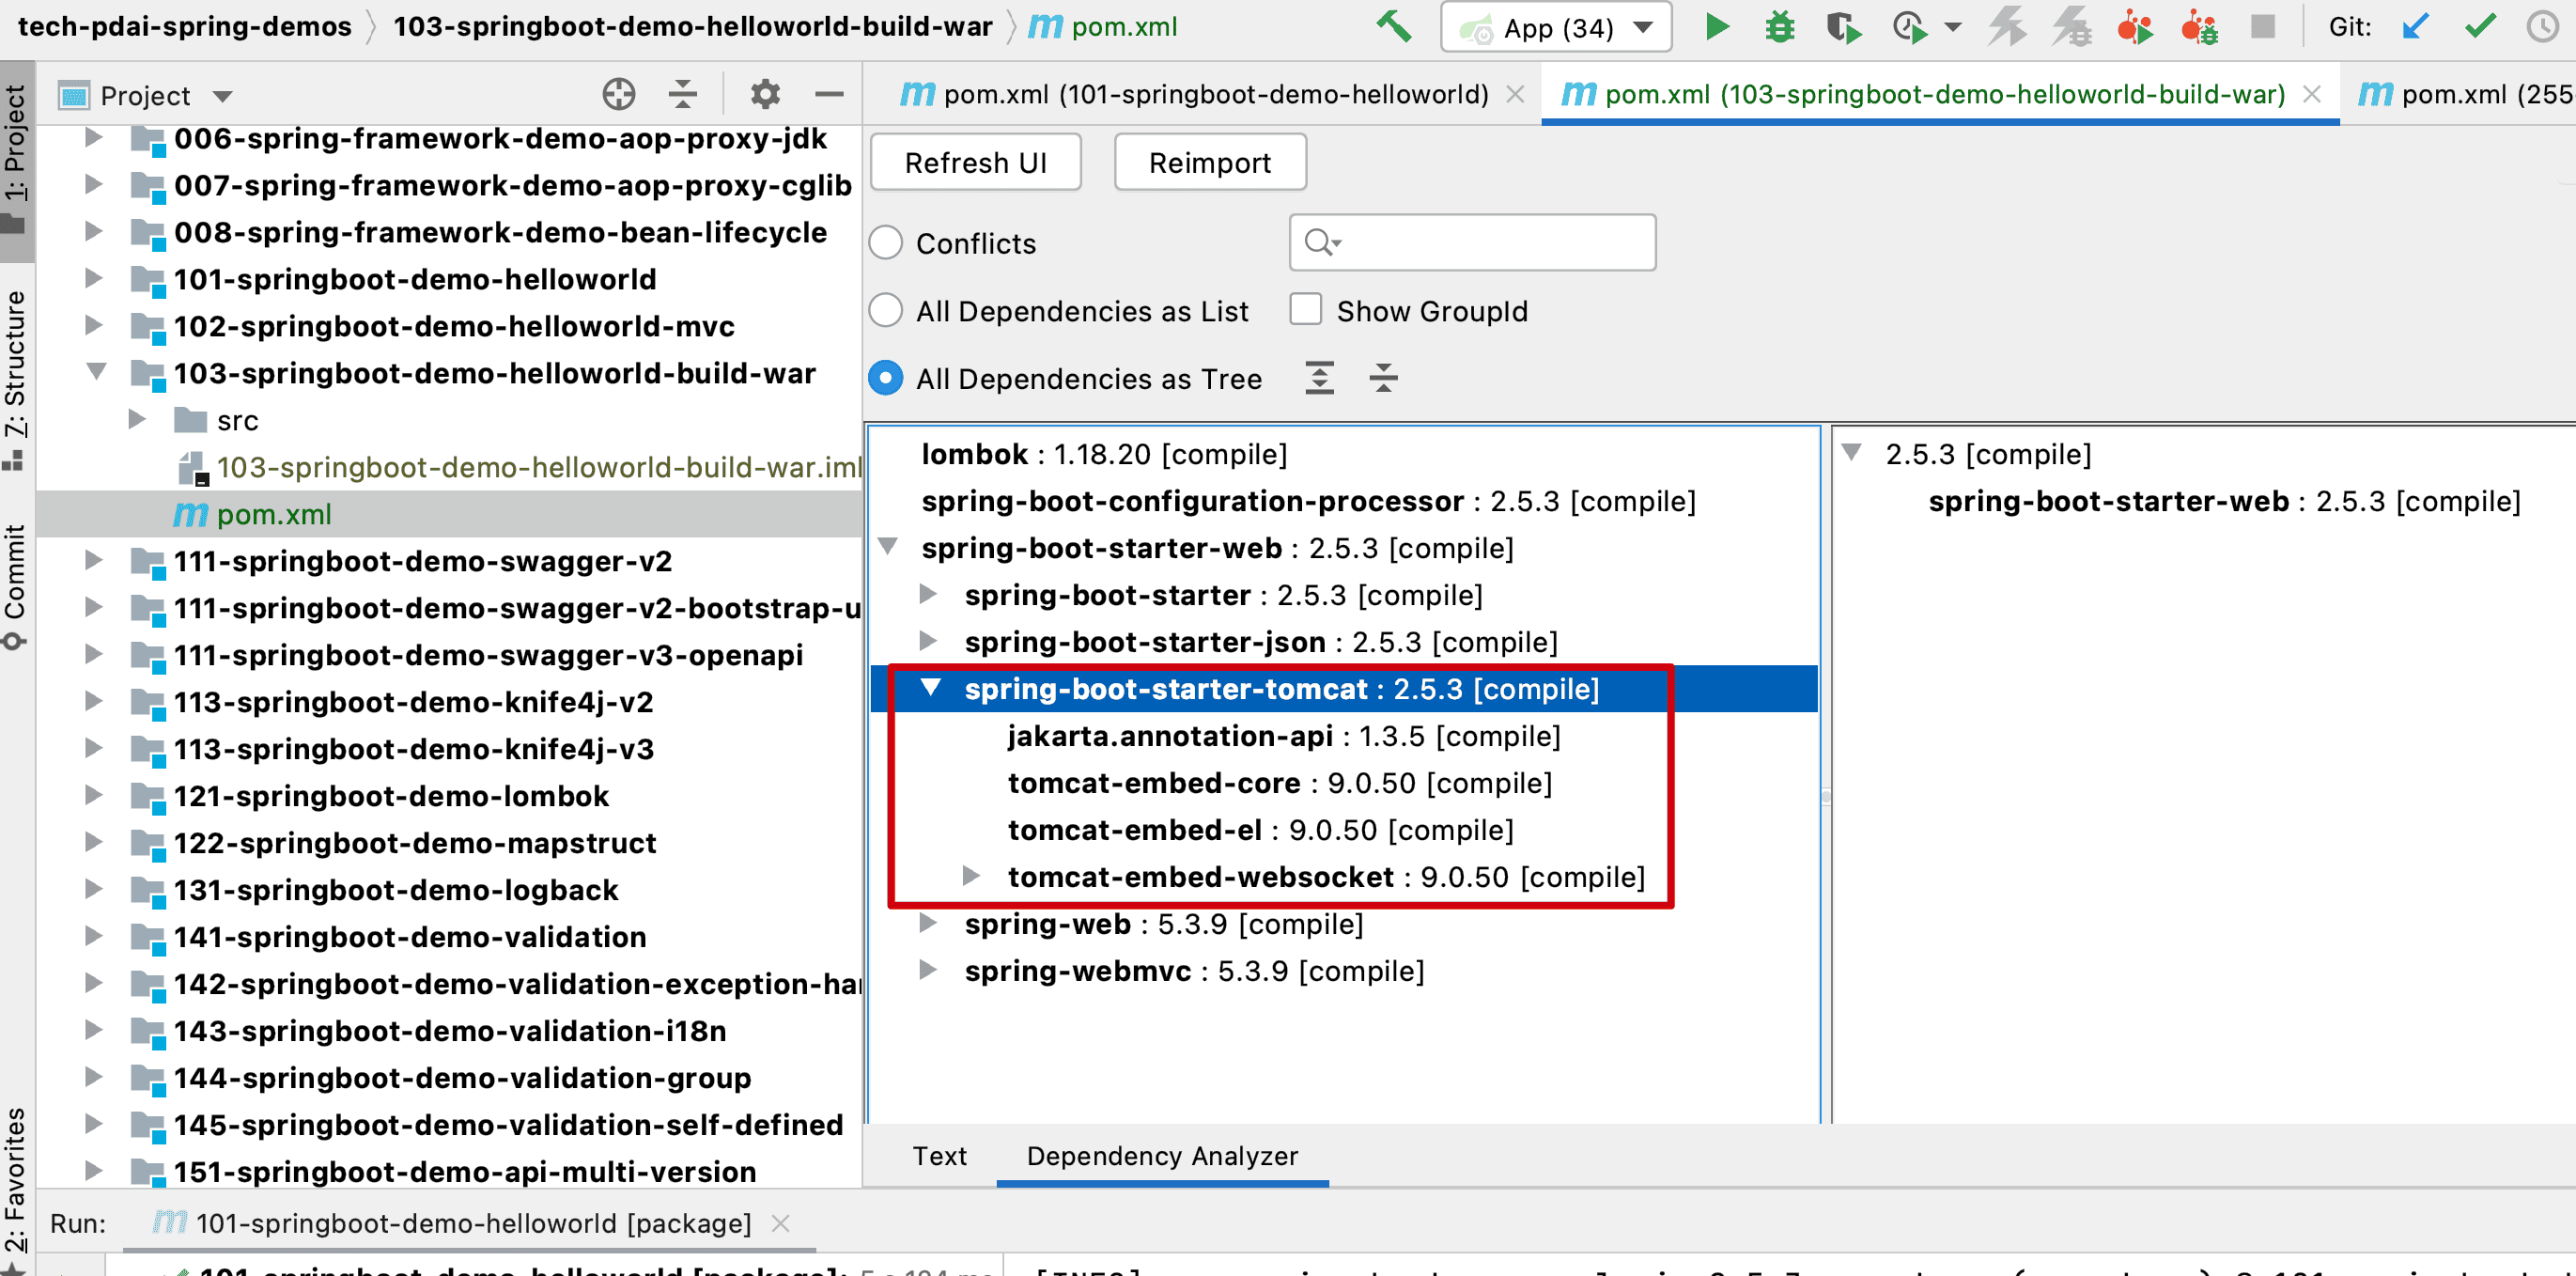This screenshot has width=2576, height=1276.
Task: Click the green Run button
Action: pyautogui.click(x=1716, y=27)
